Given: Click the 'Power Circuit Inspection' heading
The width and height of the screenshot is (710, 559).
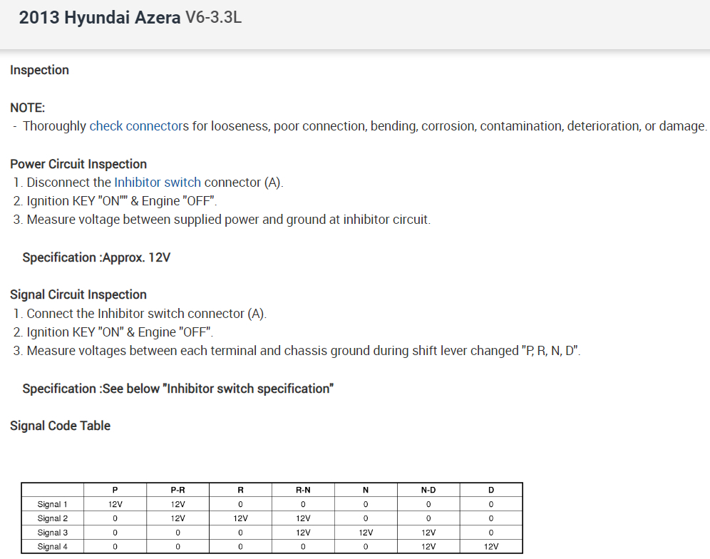Looking at the screenshot, I should [78, 164].
